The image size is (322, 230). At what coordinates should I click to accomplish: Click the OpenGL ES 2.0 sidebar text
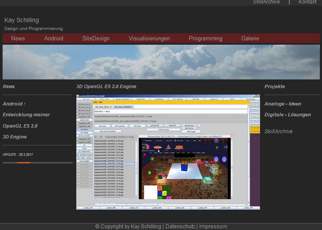pyautogui.click(x=20, y=126)
